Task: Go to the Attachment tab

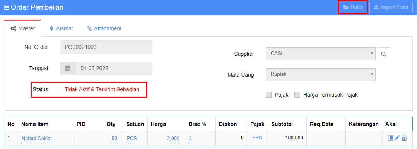Action: [x=104, y=28]
